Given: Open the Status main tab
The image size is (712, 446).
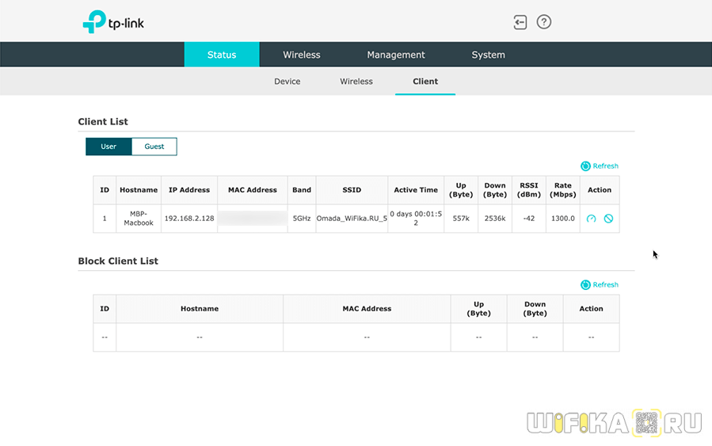Looking at the screenshot, I should tap(222, 55).
